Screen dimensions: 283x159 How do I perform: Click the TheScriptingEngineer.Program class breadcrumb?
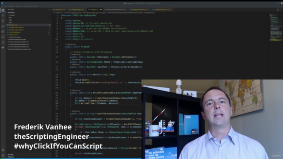pyautogui.click(x=95, y=13)
